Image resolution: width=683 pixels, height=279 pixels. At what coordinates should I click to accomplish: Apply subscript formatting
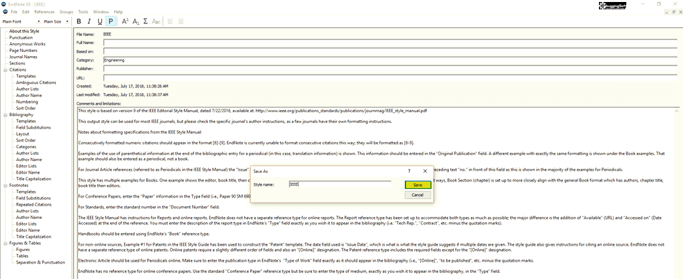click(x=136, y=21)
